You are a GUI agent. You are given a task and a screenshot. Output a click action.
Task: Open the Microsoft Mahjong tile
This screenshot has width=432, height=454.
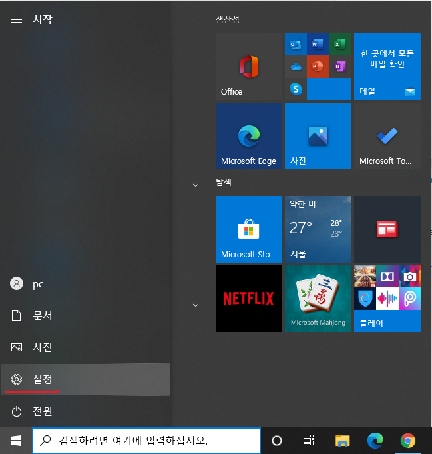pos(318,299)
